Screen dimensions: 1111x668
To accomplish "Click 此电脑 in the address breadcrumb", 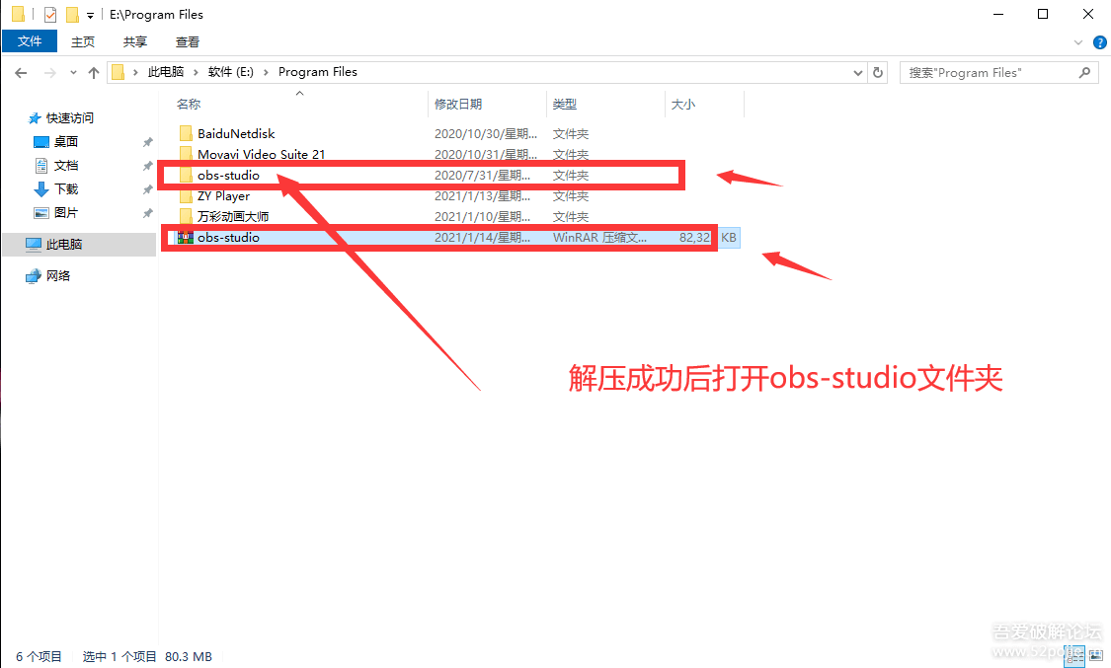I will click(166, 72).
